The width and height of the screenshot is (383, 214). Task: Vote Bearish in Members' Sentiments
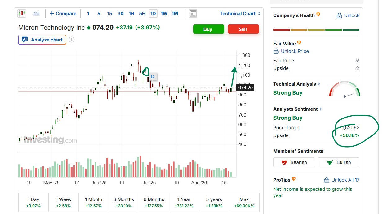(x=294, y=162)
